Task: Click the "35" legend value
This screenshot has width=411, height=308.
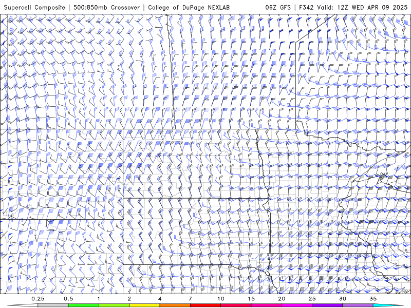Action: (373, 299)
